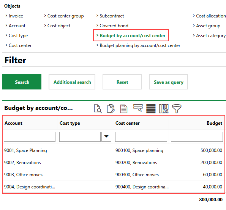226x210 pixels.
Task: Click the funnel filter icon
Action: click(177, 109)
